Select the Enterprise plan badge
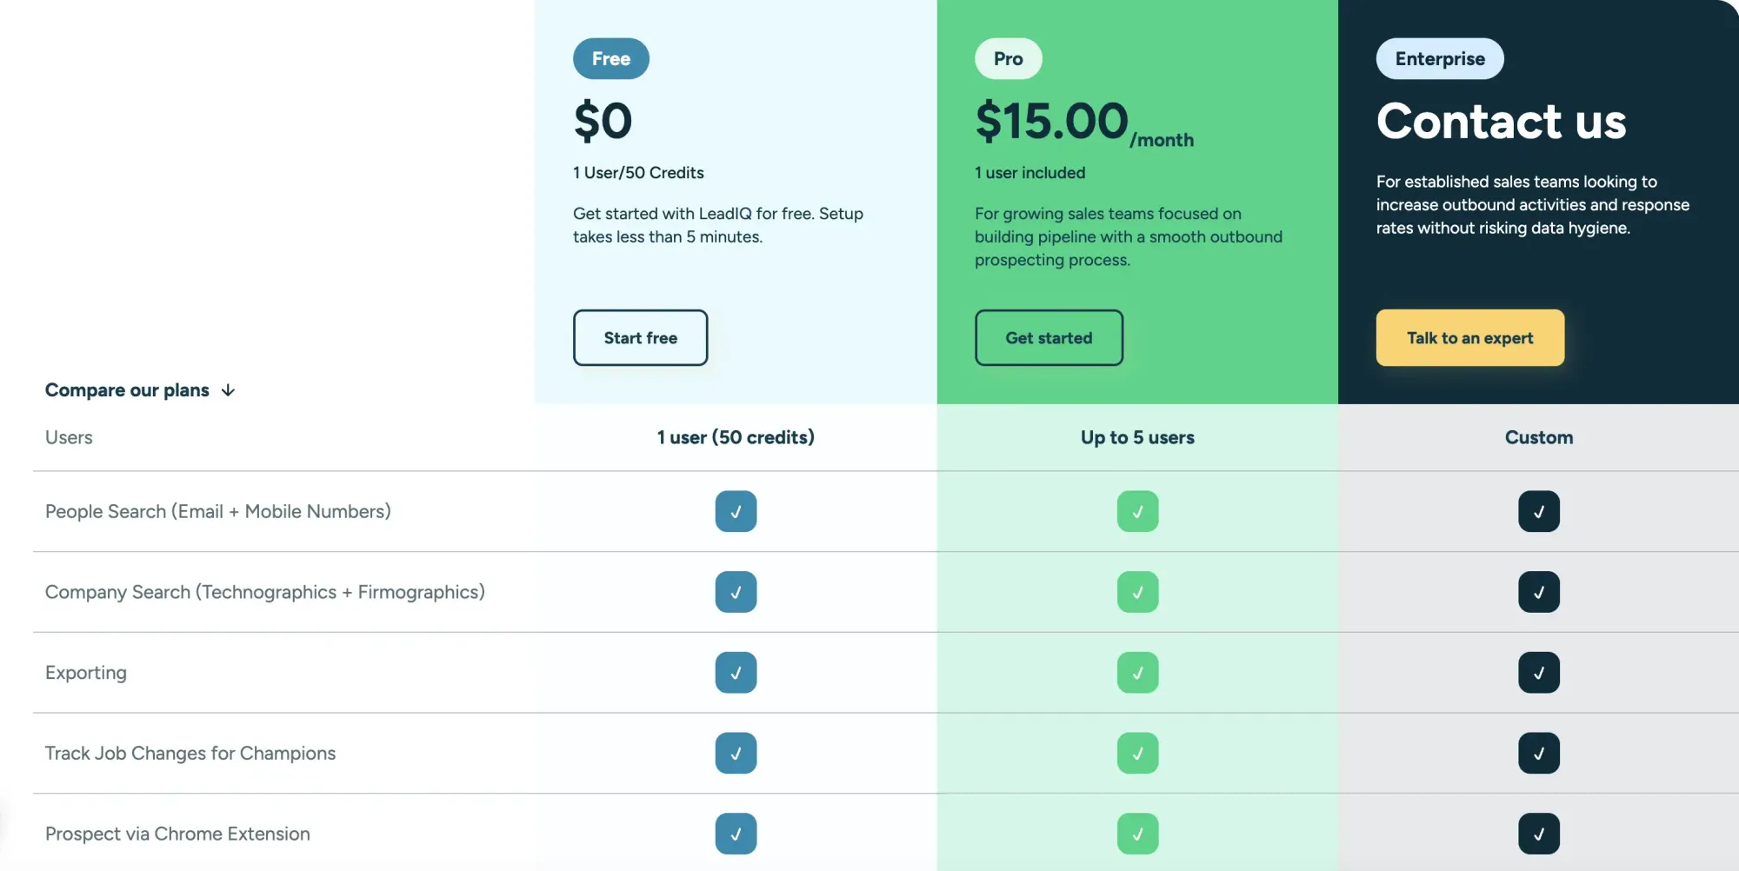Screen dimensions: 1739x871 1439,58
